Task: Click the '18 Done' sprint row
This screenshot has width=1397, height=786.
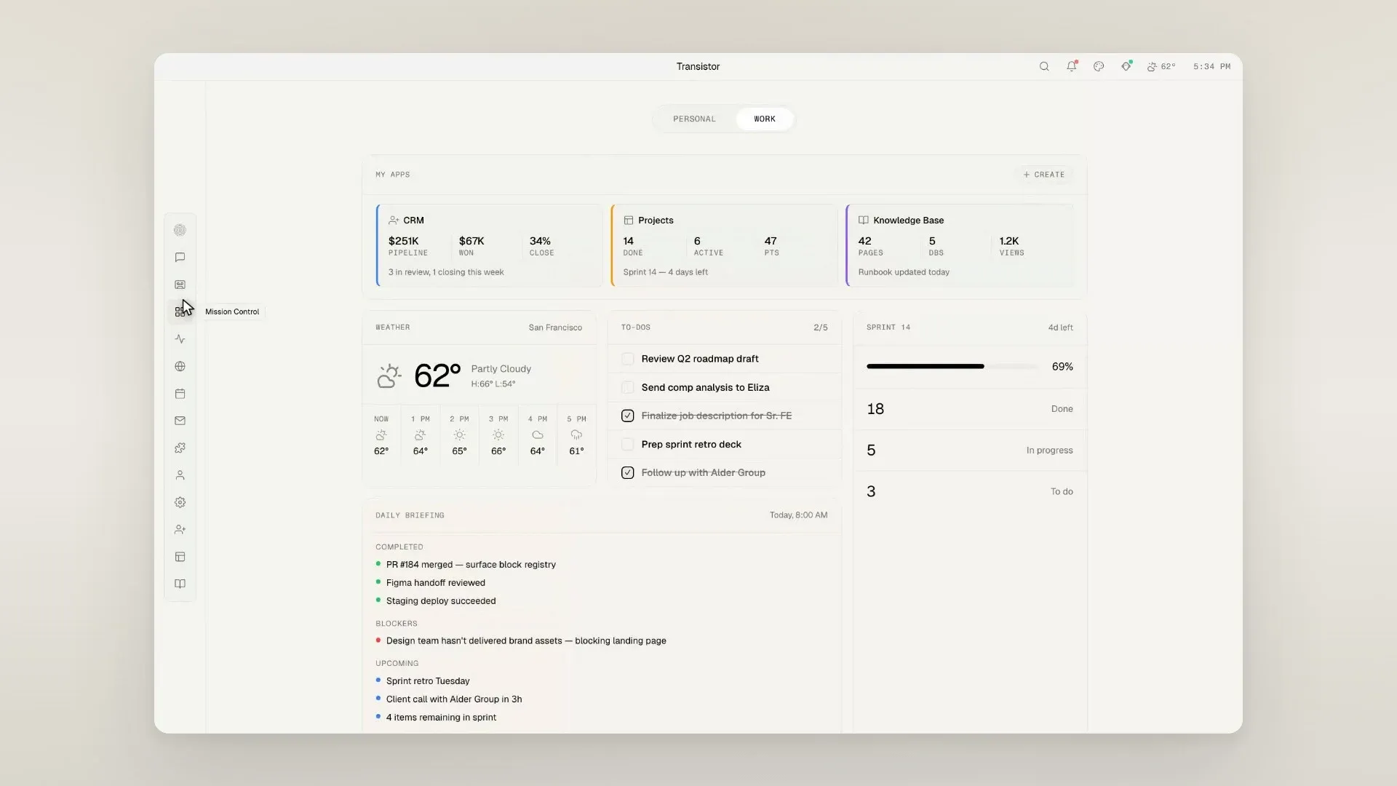Action: pyautogui.click(x=970, y=409)
